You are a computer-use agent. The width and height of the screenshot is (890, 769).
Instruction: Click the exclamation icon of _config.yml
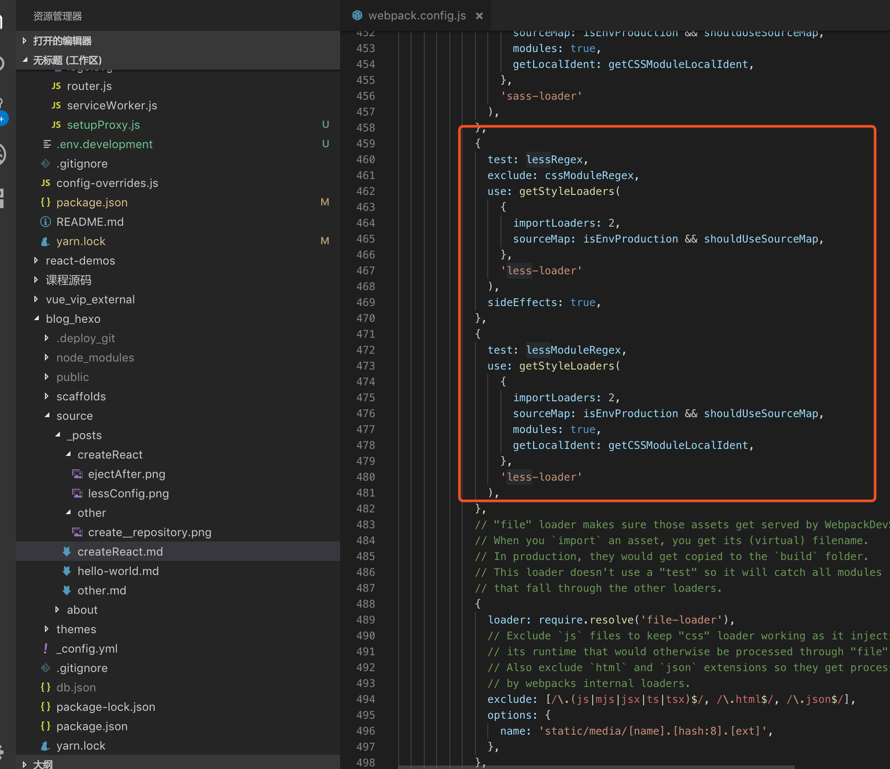(x=46, y=649)
